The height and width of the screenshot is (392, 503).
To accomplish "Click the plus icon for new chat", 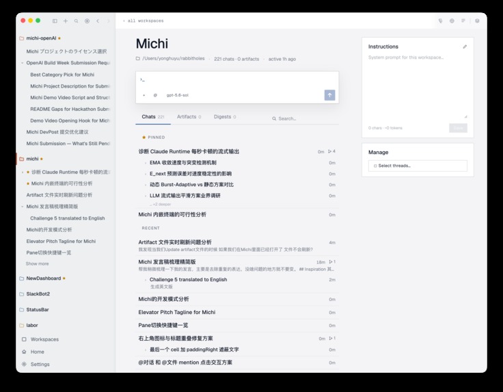I will (x=66, y=21).
